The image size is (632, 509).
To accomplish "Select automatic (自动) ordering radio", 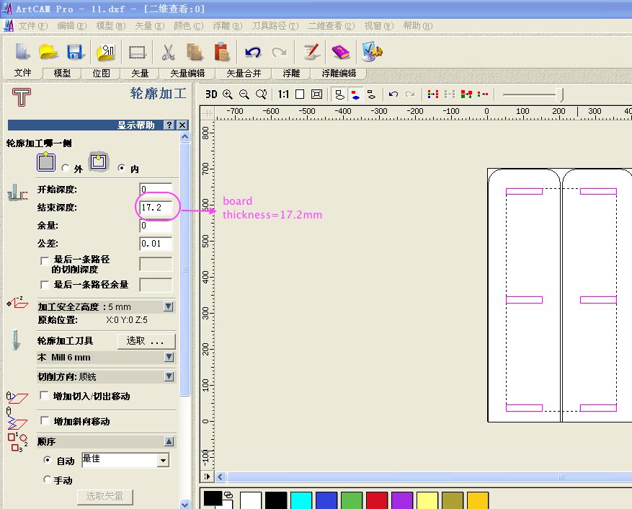I will 48,460.
